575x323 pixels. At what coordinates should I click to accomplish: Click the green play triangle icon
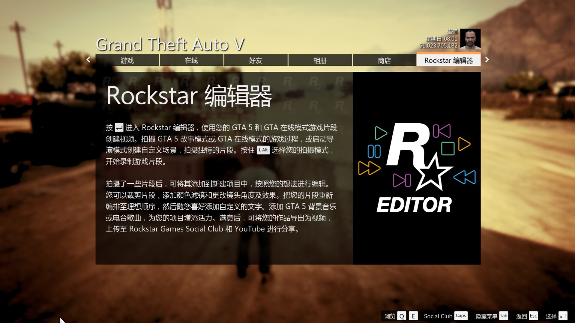[x=381, y=133]
